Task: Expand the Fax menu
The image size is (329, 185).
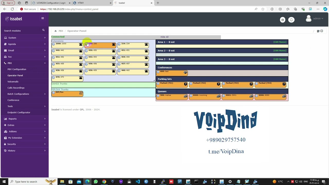Action: point(24,57)
